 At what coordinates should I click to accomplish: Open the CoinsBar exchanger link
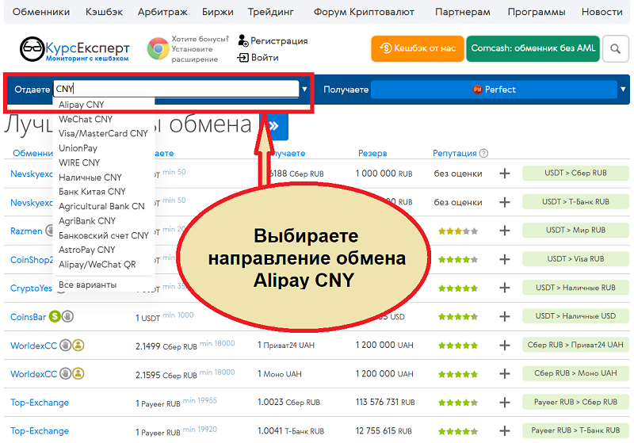point(28,317)
